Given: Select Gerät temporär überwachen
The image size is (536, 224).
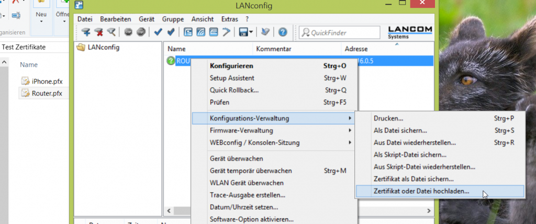Looking at the screenshot, I should pos(275,171).
